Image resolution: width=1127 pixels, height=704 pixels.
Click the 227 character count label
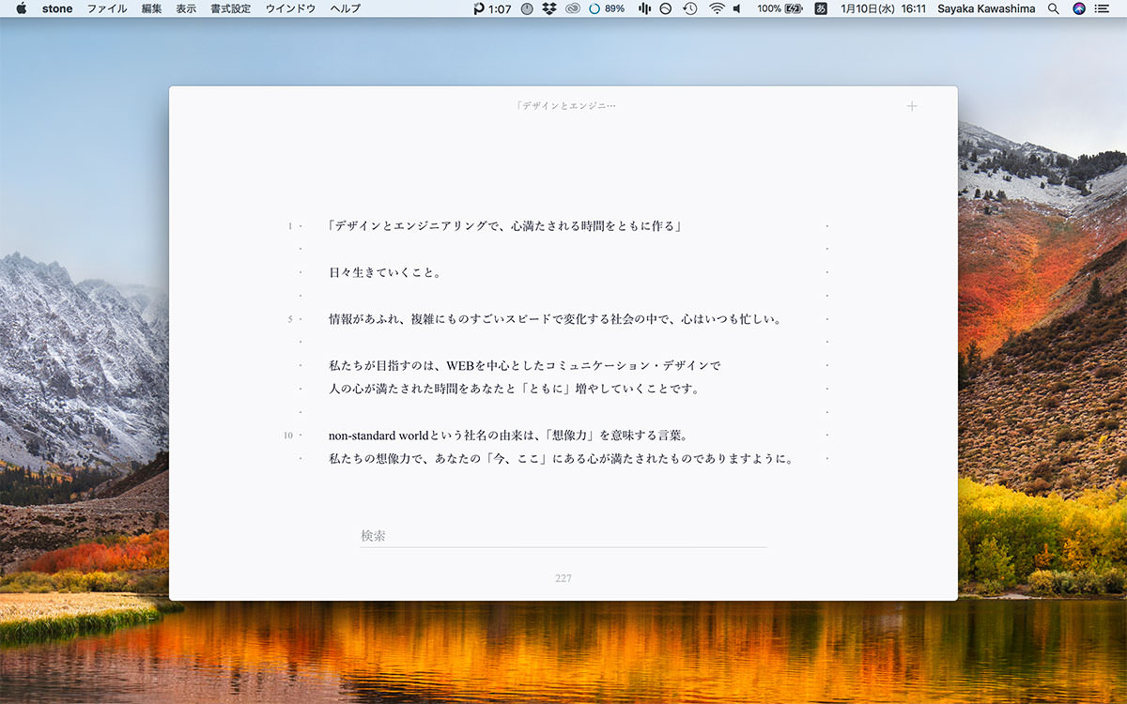(563, 578)
